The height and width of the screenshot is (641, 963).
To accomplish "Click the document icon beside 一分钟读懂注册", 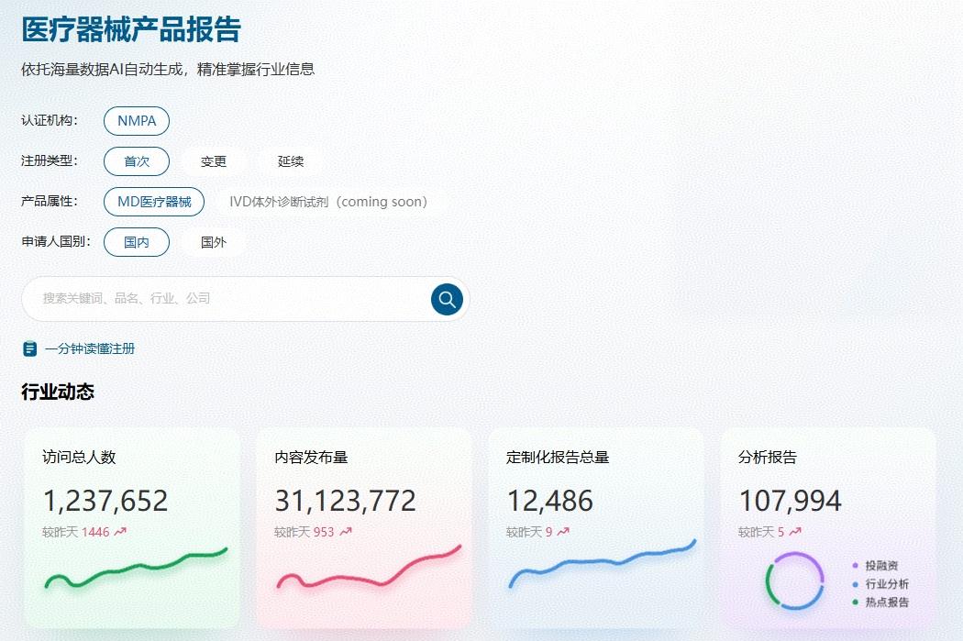I will (x=30, y=348).
